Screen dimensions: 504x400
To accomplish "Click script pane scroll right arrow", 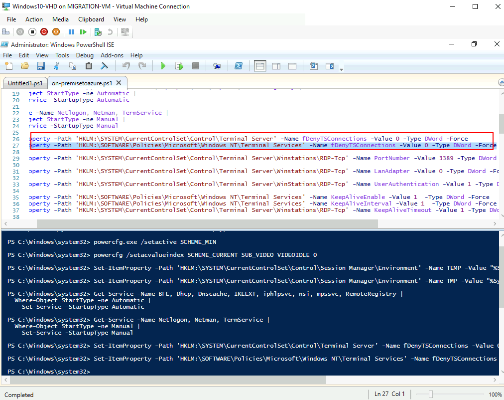I will 495,223.
